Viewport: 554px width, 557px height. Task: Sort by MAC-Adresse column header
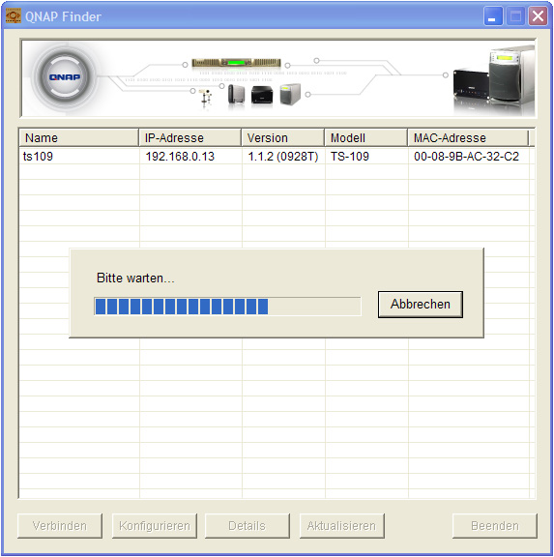pos(468,138)
